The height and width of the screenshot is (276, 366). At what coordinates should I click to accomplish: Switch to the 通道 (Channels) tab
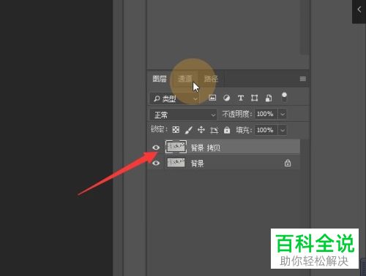184,79
